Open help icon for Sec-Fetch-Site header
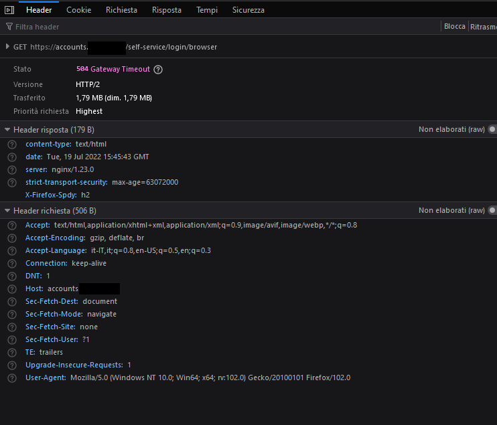Image resolution: width=497 pixels, height=425 pixels. coord(12,327)
